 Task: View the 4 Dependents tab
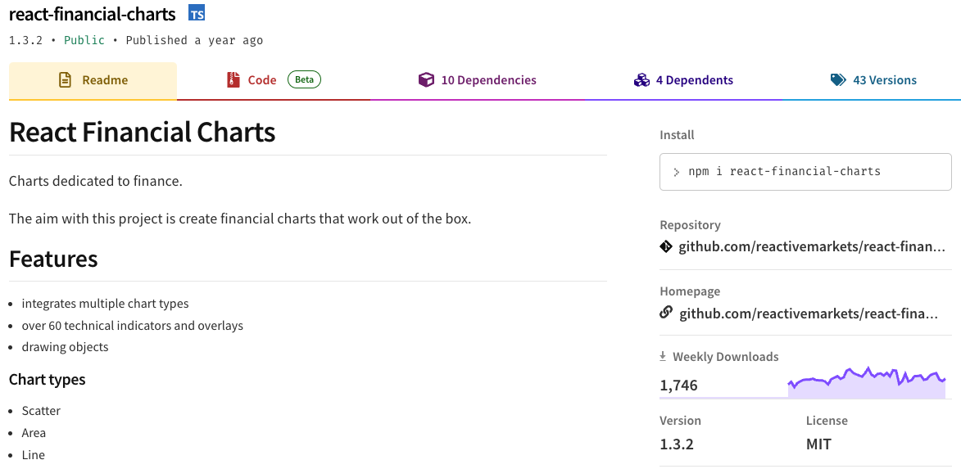click(683, 80)
